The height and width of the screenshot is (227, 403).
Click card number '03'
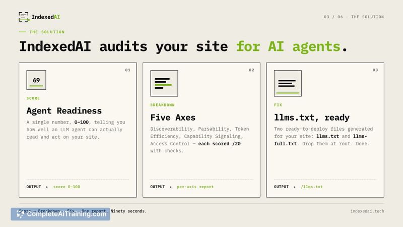click(x=375, y=70)
